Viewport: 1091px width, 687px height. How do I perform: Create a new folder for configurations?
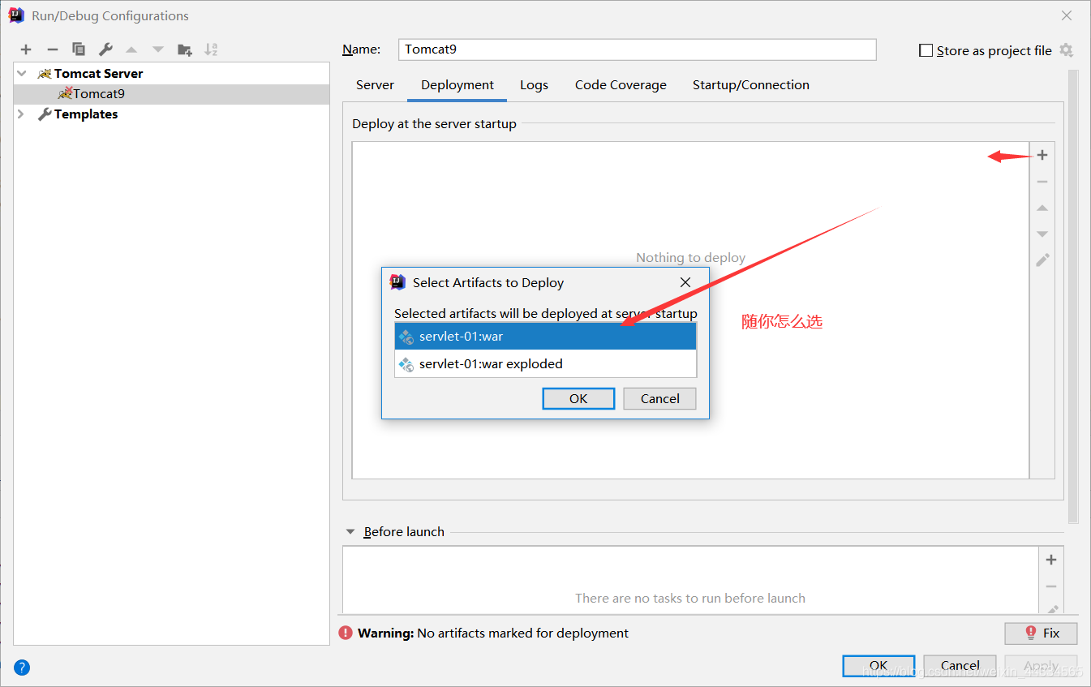click(x=185, y=49)
